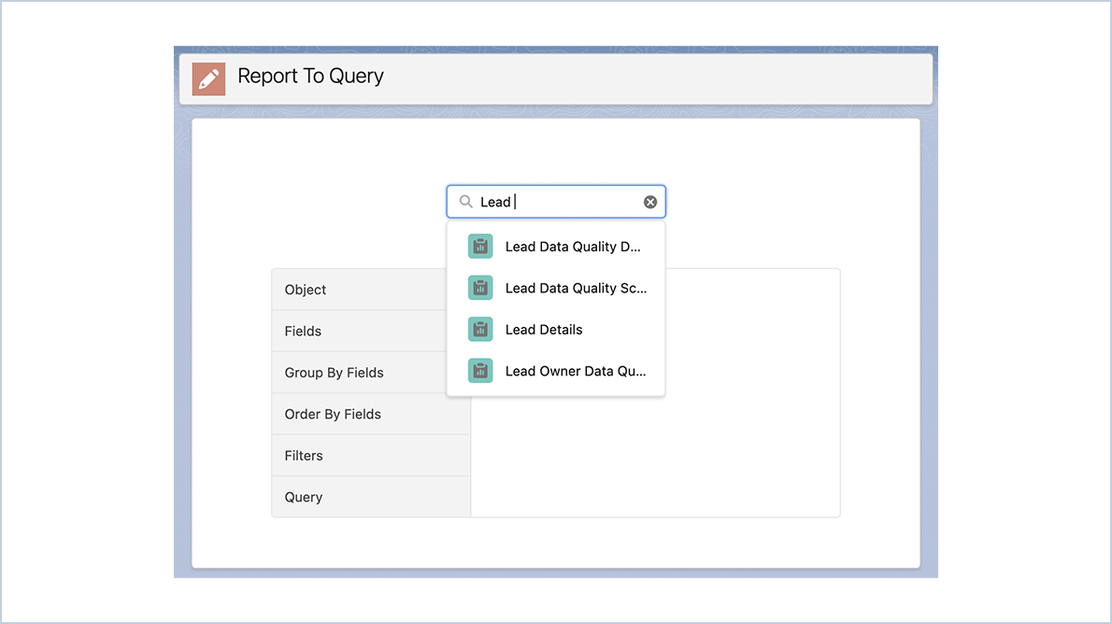Screen dimensions: 1112x624
Task: Open the Object section
Action: pos(305,290)
